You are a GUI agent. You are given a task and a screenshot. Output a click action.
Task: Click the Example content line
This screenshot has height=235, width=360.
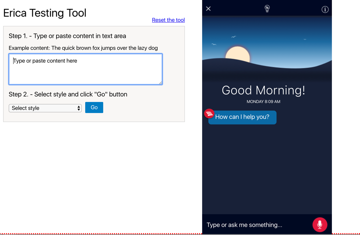(x=83, y=48)
